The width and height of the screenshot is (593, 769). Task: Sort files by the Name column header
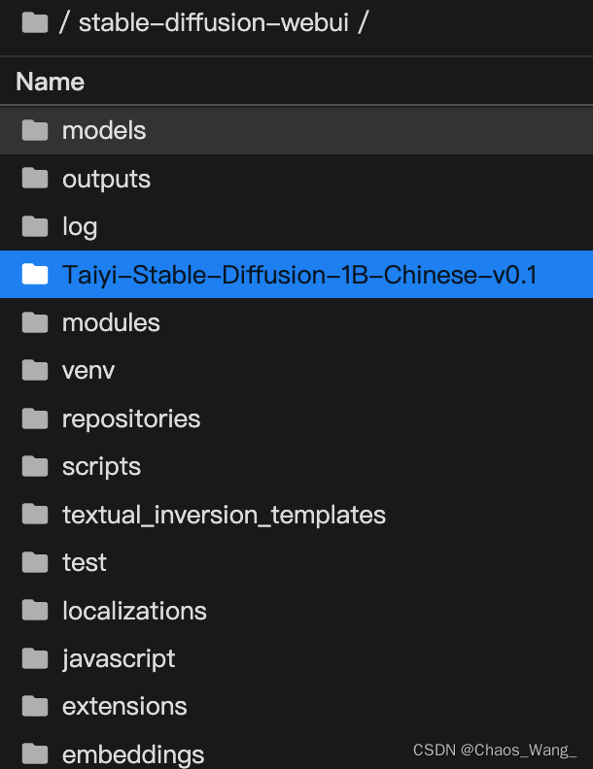coord(51,82)
